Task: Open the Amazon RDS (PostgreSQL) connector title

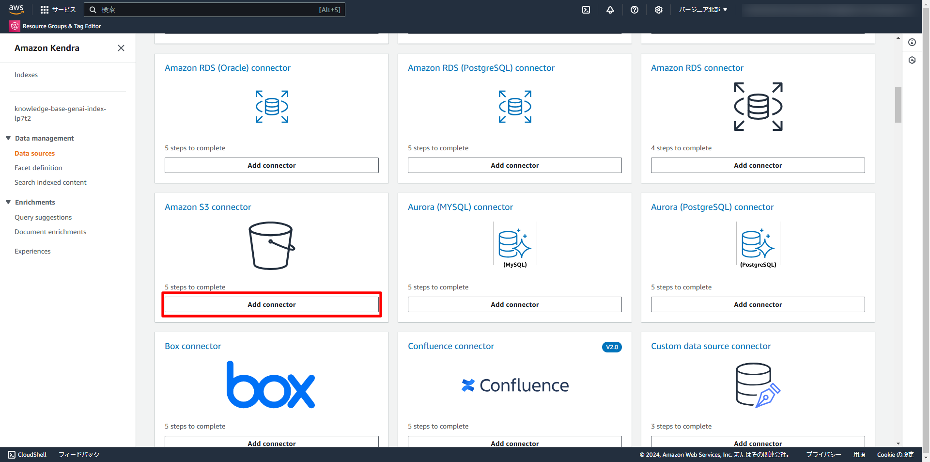Action: click(481, 68)
